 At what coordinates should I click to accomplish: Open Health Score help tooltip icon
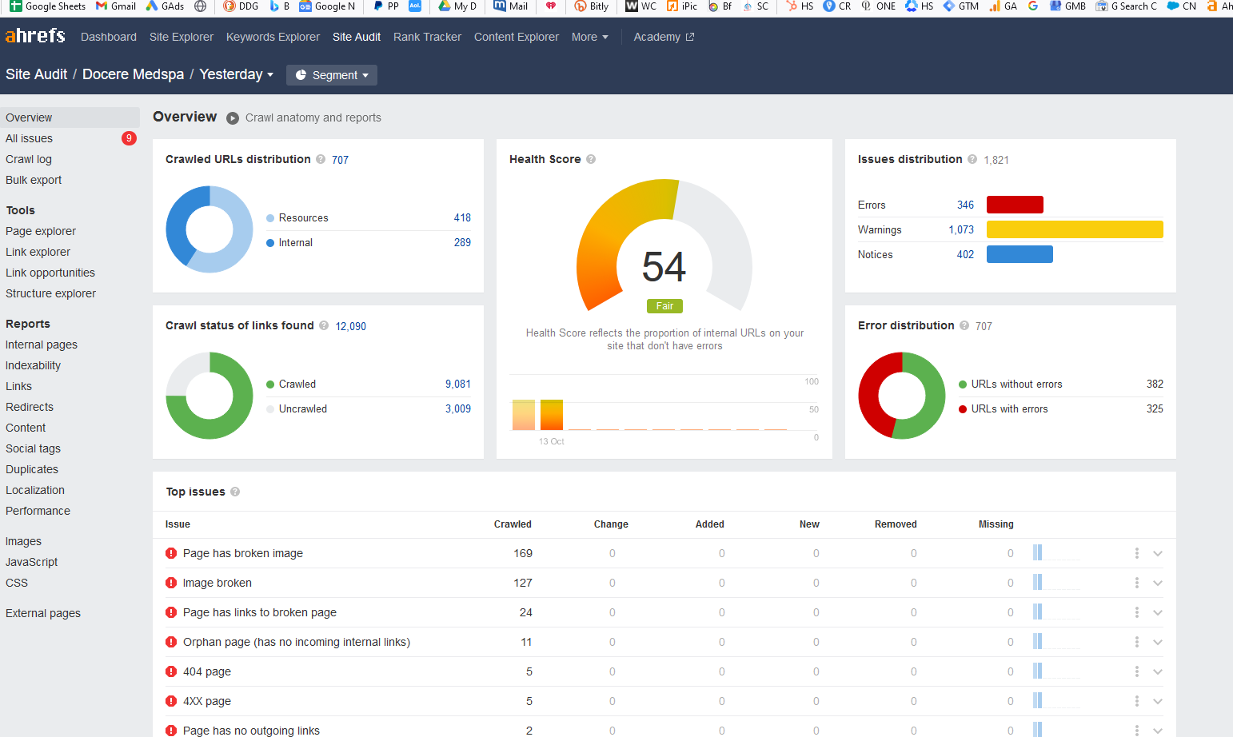click(x=591, y=159)
